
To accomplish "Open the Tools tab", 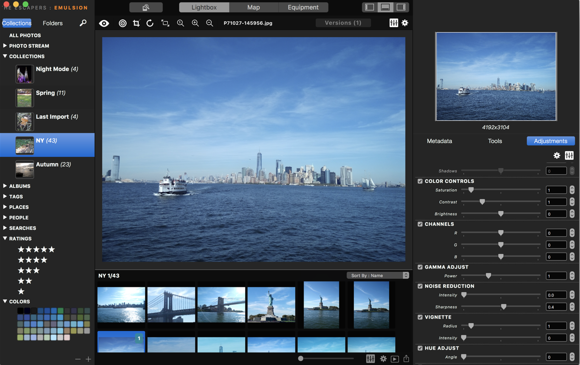I will click(495, 141).
